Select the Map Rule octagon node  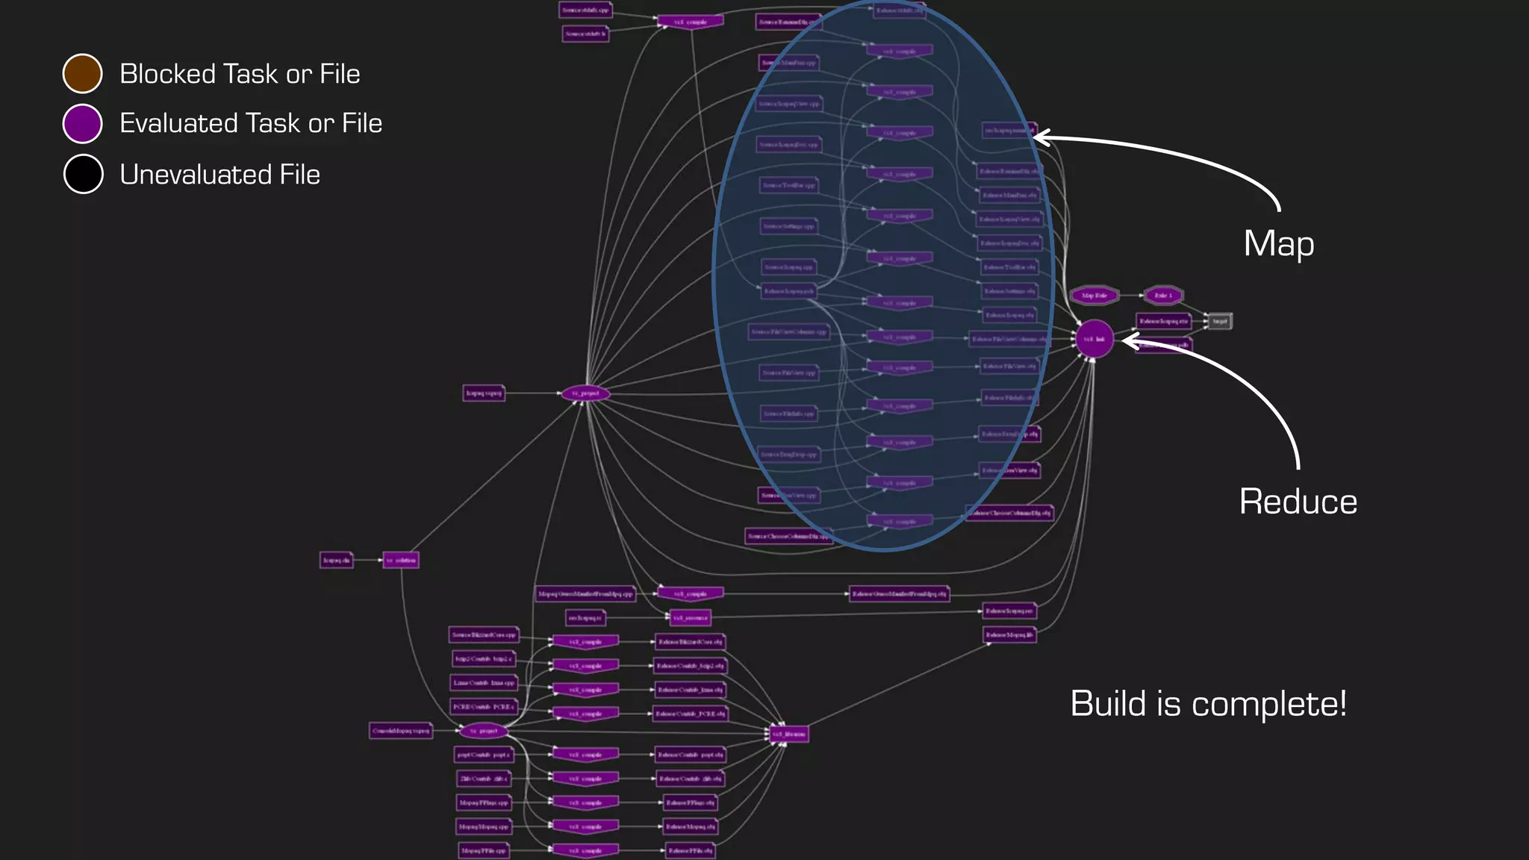point(1094,296)
